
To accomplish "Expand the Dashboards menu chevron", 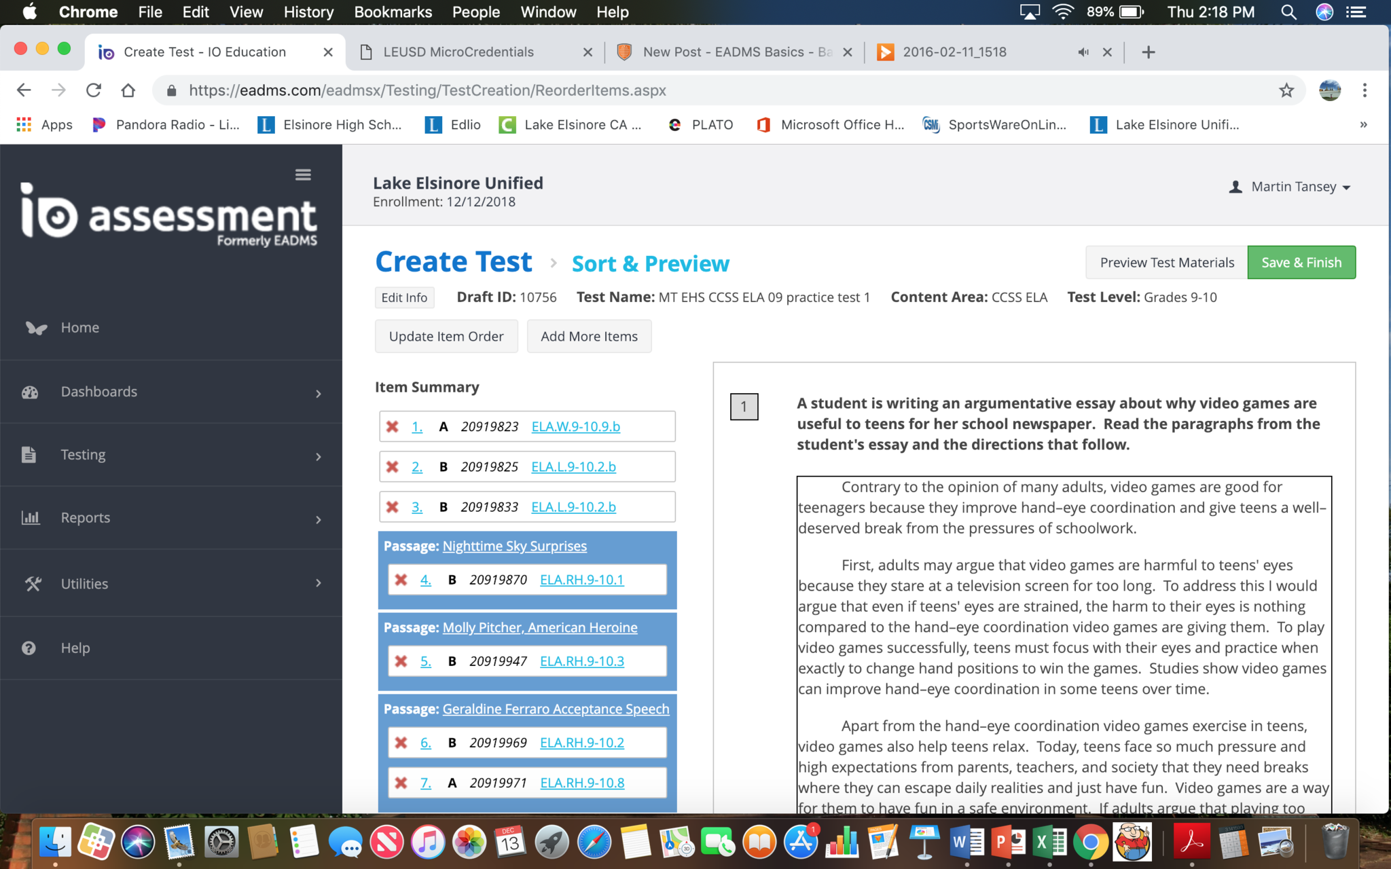I will tap(318, 393).
